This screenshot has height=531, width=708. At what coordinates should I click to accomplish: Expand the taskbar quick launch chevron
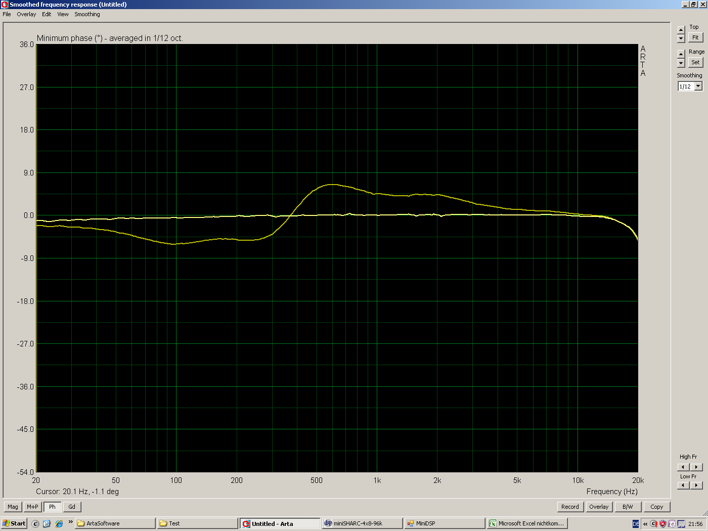[70, 522]
